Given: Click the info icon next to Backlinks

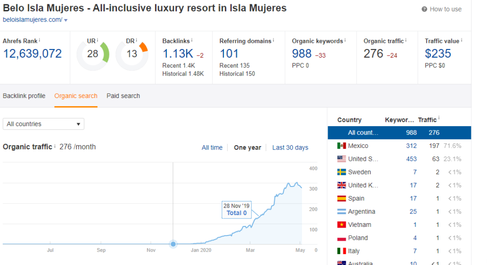Looking at the screenshot, I should [192, 41].
